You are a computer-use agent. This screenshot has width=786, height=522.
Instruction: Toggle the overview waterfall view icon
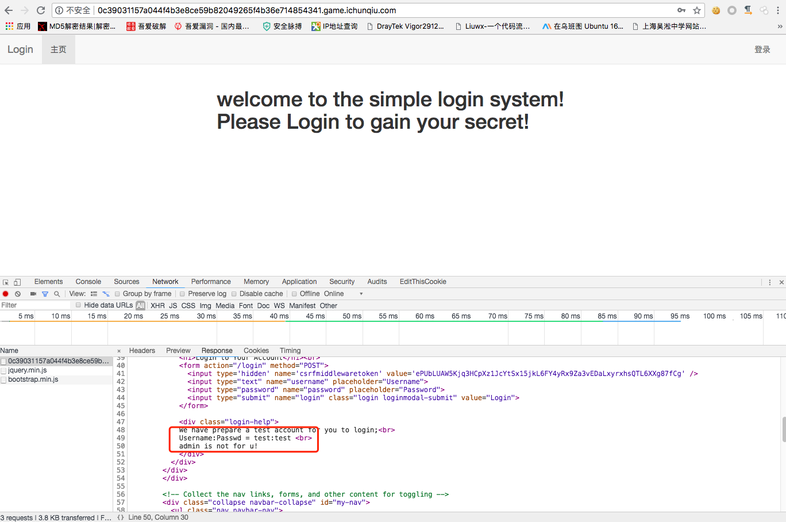[106, 294]
